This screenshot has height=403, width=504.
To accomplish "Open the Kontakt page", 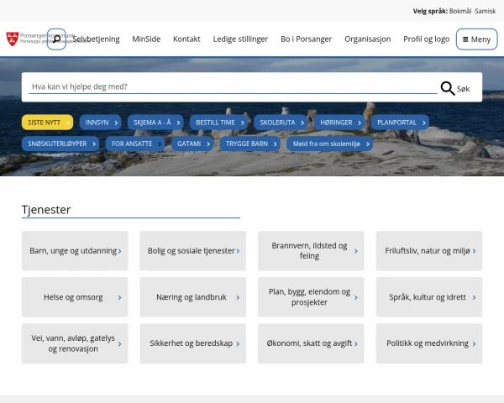I will [186, 39].
